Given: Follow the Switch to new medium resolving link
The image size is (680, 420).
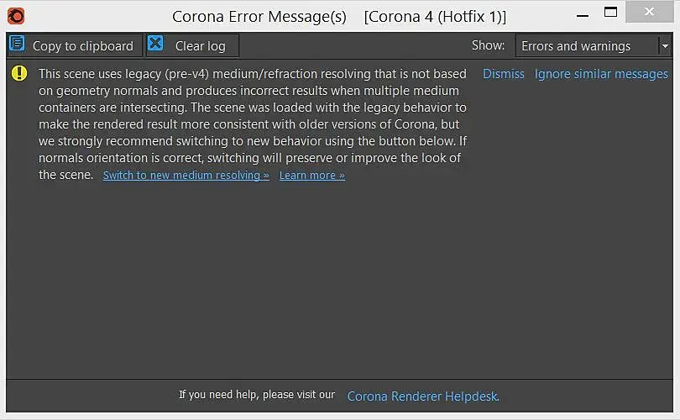Looking at the screenshot, I should 186,176.
